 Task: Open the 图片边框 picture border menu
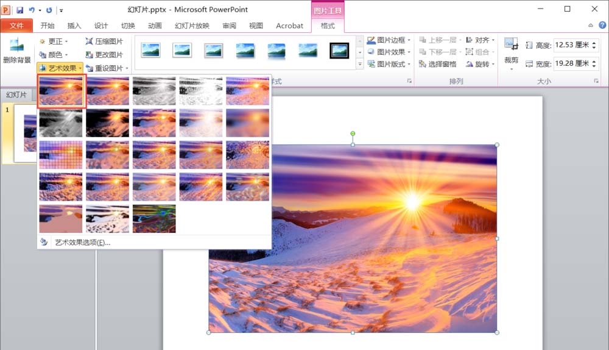tap(389, 40)
